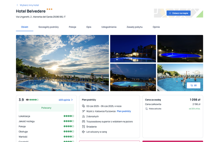
Task: Click the '2 196 zł' total price
Action: point(196,104)
